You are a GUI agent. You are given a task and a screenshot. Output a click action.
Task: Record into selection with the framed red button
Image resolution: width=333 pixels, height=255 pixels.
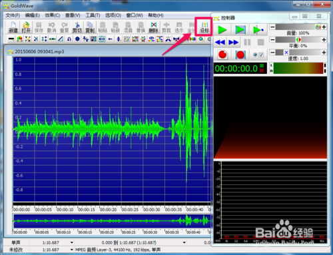click(x=240, y=55)
